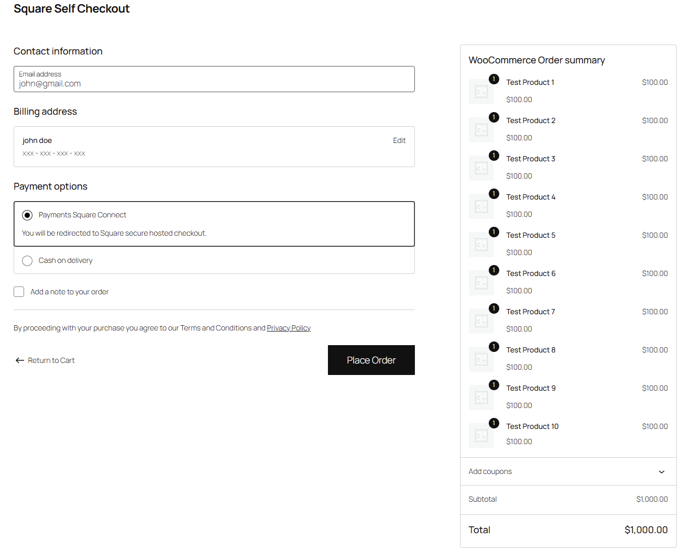Click the masked address xxx - xxx - xxx - xxx
Image resolution: width=681 pixels, height=552 pixels.
53,153
